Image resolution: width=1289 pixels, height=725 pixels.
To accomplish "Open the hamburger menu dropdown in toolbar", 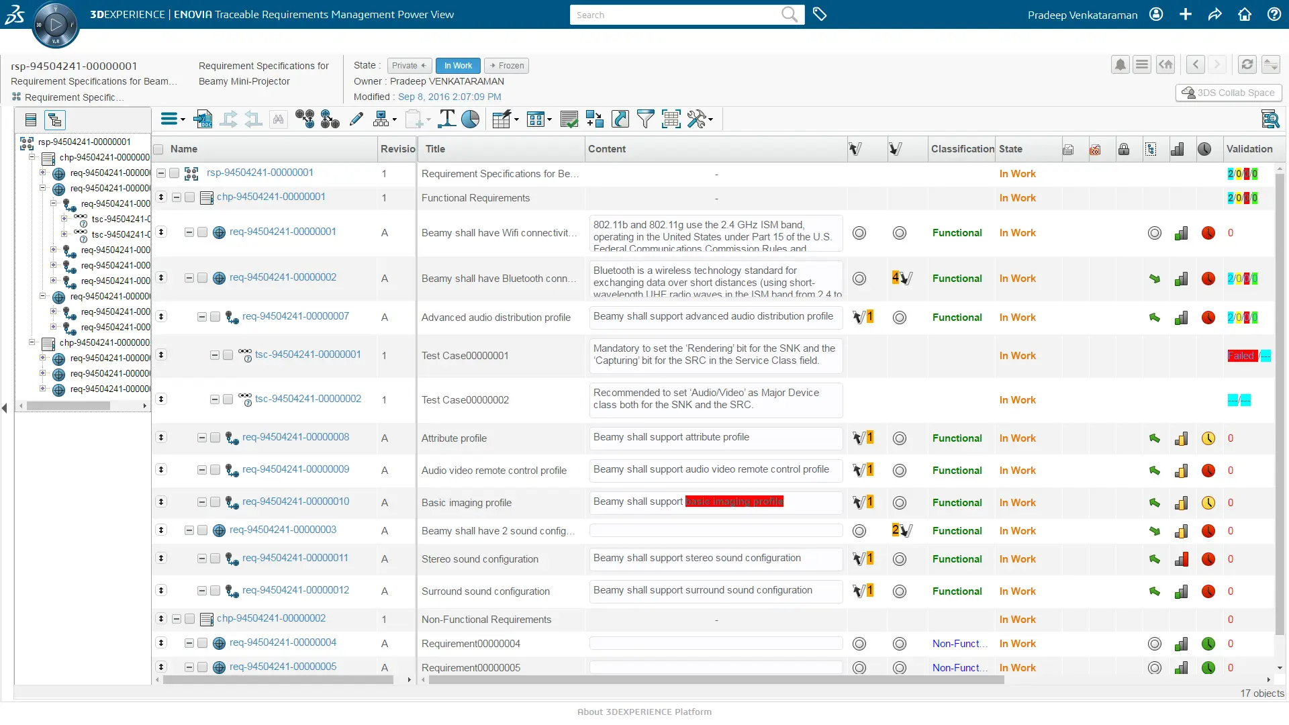I will point(173,119).
